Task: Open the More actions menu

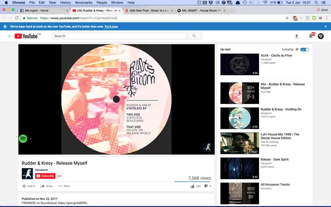Action: point(64,186)
